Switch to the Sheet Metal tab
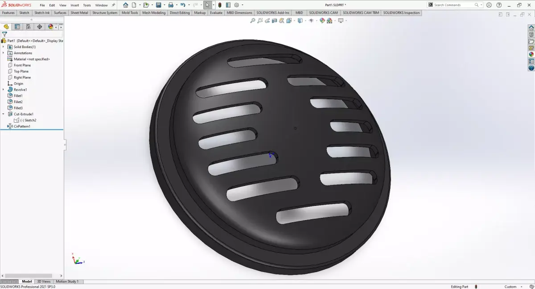This screenshot has width=535, height=289. [79, 13]
